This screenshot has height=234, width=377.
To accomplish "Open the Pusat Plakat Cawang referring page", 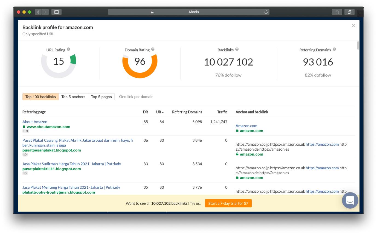I will pyautogui.click(x=78, y=143).
